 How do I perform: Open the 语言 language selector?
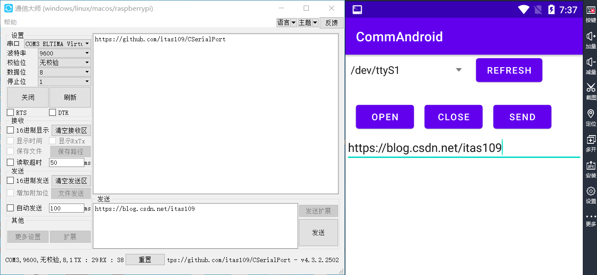click(286, 22)
